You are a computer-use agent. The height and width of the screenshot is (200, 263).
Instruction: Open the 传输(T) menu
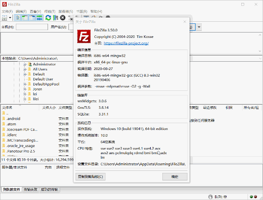(50, 11)
